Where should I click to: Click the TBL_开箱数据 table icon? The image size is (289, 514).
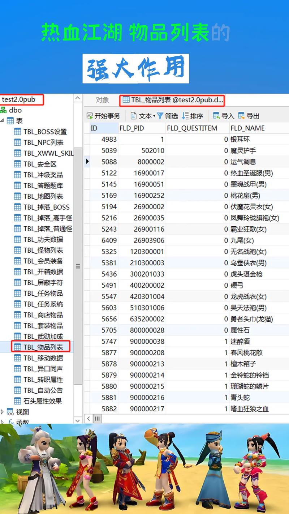[17, 271]
